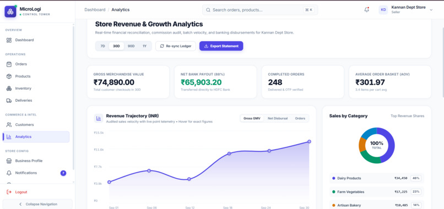444x209 pixels.
Task: Click the Inventory stacked boxes icon
Action: [9, 89]
